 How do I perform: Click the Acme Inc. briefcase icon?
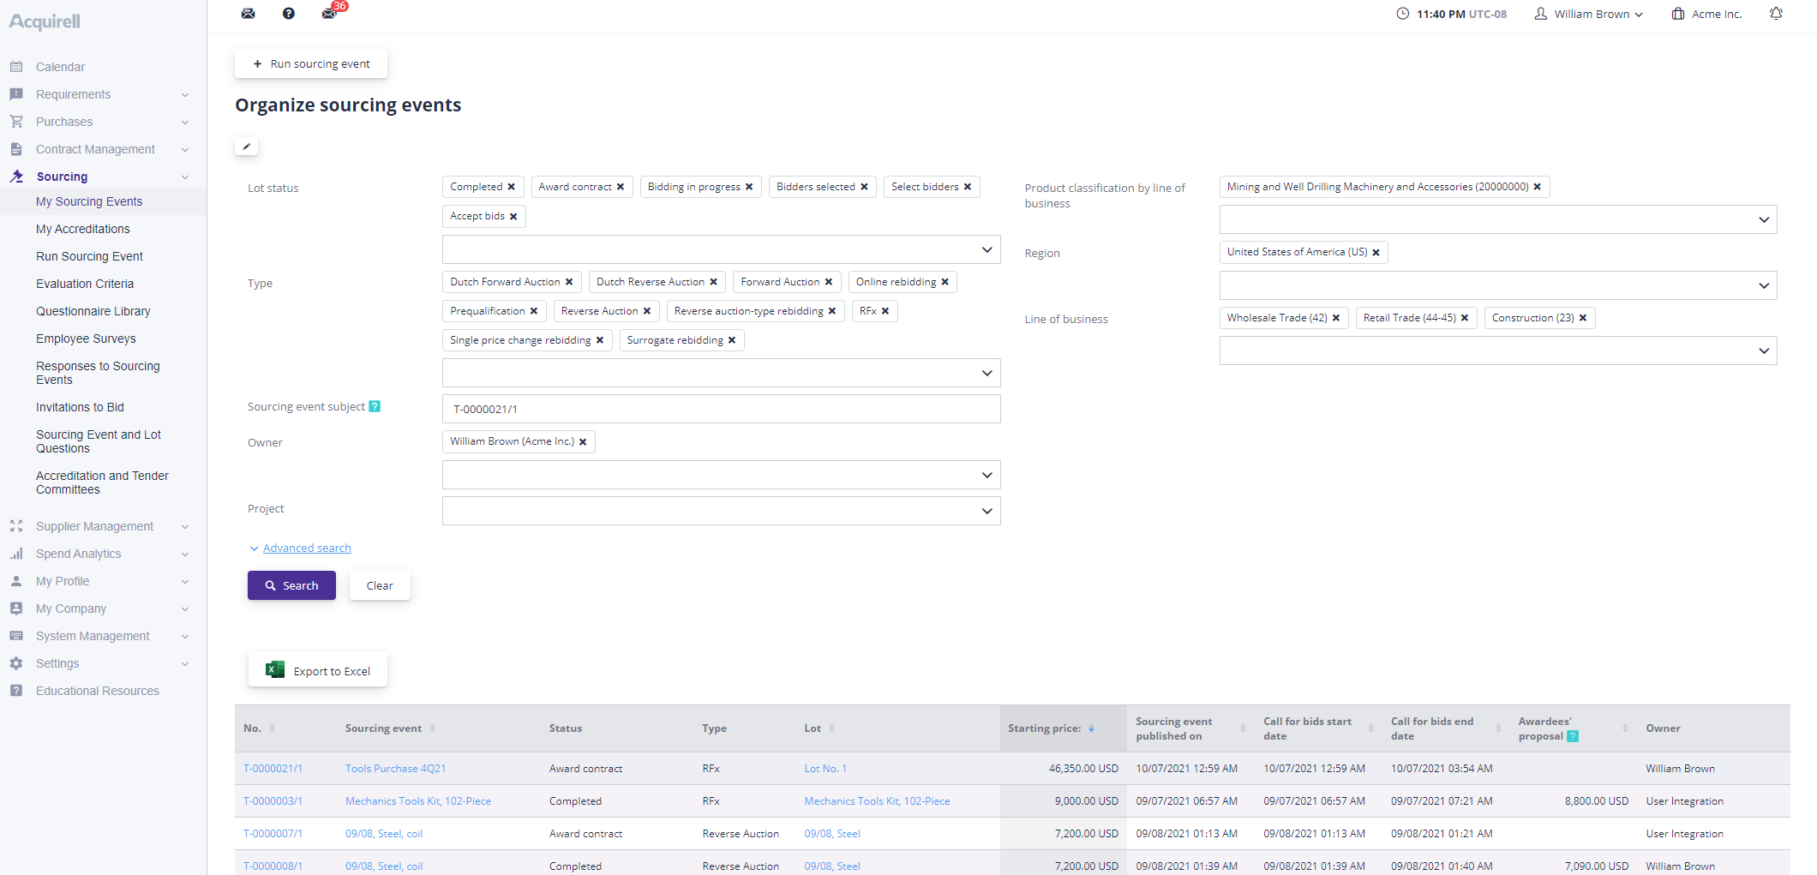click(1677, 13)
